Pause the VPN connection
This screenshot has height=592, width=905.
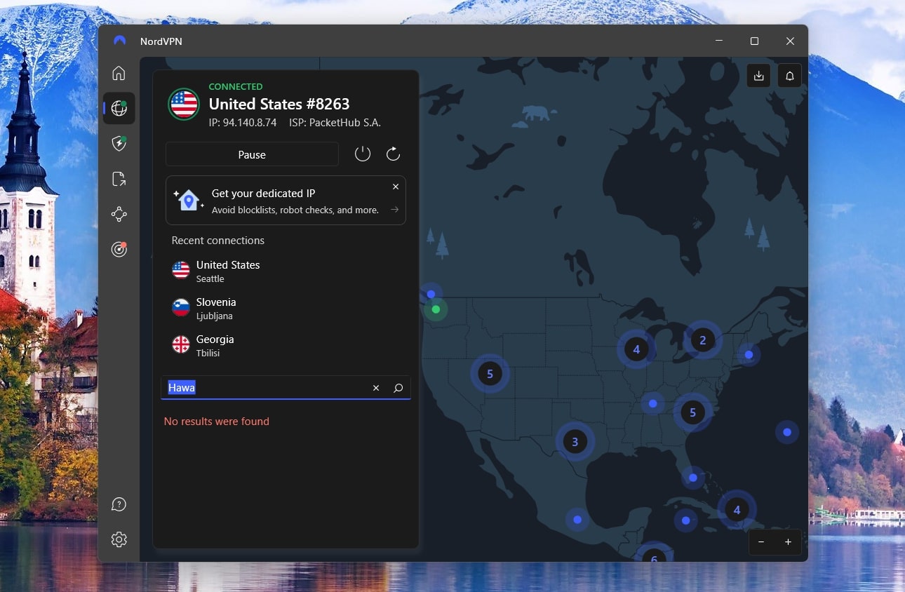[x=252, y=154]
